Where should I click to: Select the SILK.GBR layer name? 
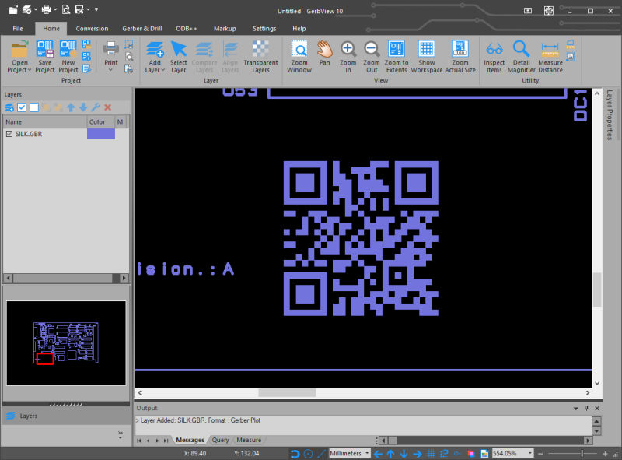coord(29,134)
